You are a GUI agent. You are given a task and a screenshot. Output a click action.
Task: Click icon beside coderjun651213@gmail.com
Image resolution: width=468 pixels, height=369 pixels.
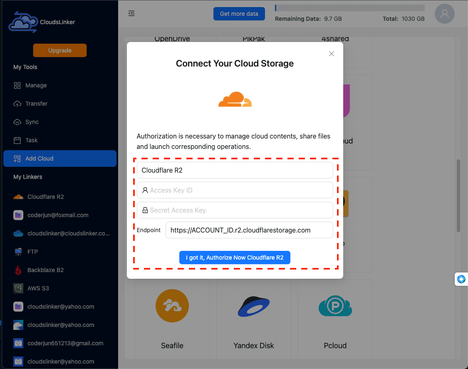coord(18,343)
